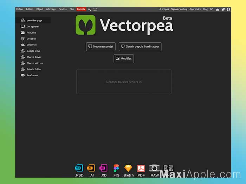Click the PeaGames gamepad icon
Image resolution: width=246 pixels, height=184 pixels.
pyautogui.click(x=23, y=75)
